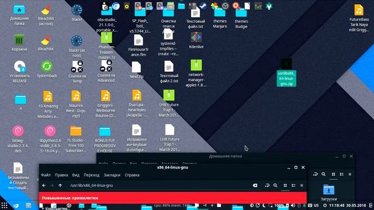Select the libpython3.6-stdlib package file

[x=50, y=139]
